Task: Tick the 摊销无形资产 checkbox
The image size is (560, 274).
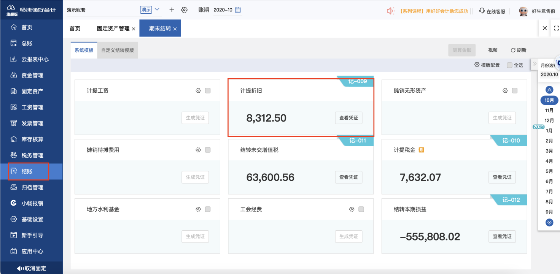Action: point(514,90)
